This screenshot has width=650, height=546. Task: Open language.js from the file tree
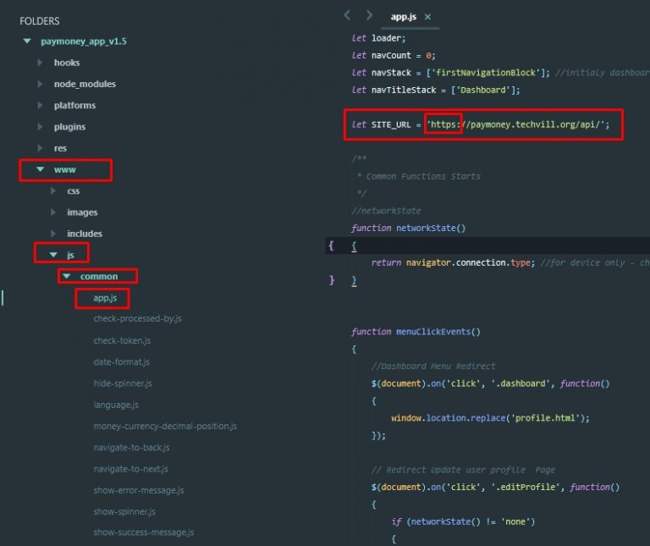pos(116,405)
